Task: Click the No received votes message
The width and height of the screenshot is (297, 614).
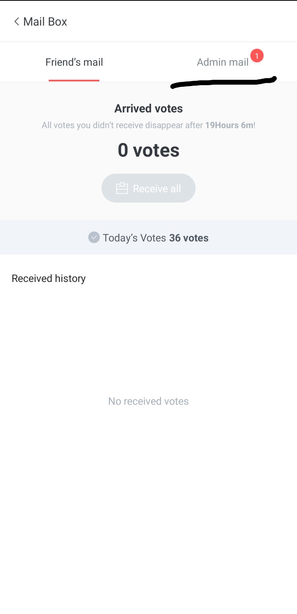Action: 148,401
